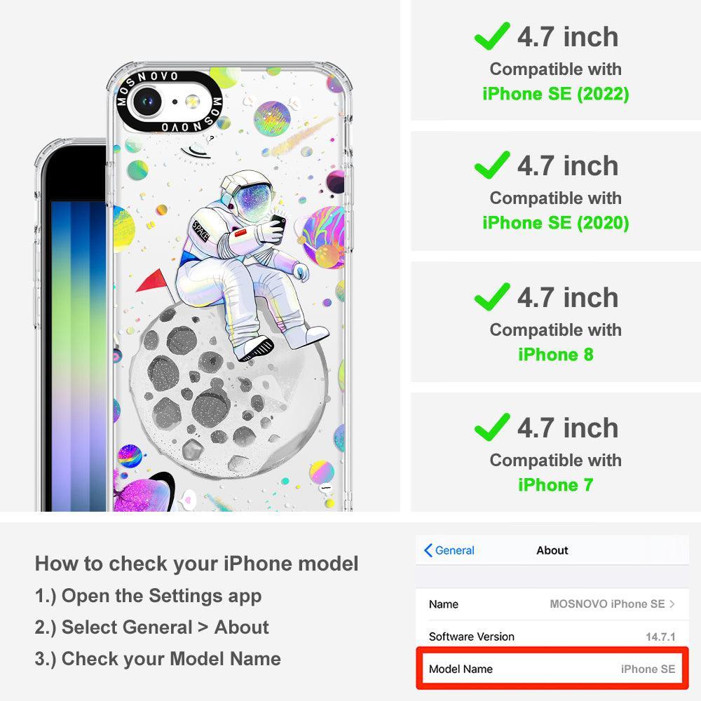Select the highlighted Model Name row
Screen dimensions: 701x701
coord(552,669)
